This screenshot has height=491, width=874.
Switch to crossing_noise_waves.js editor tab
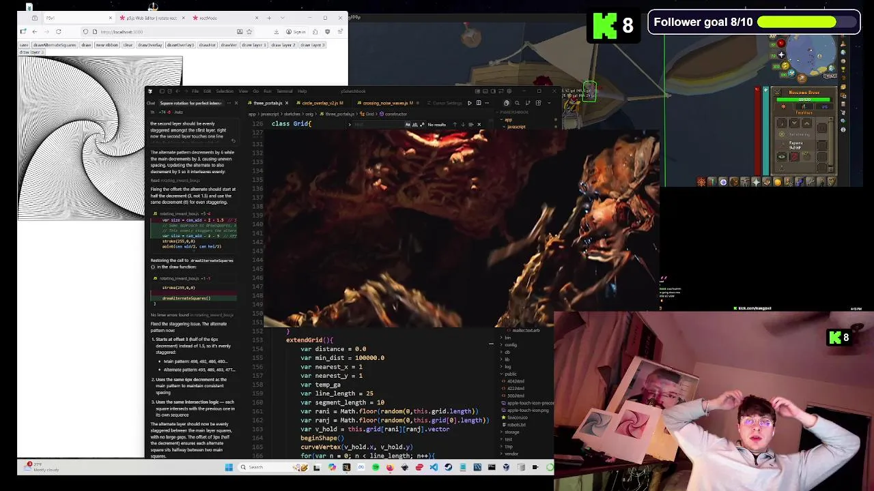click(x=386, y=103)
